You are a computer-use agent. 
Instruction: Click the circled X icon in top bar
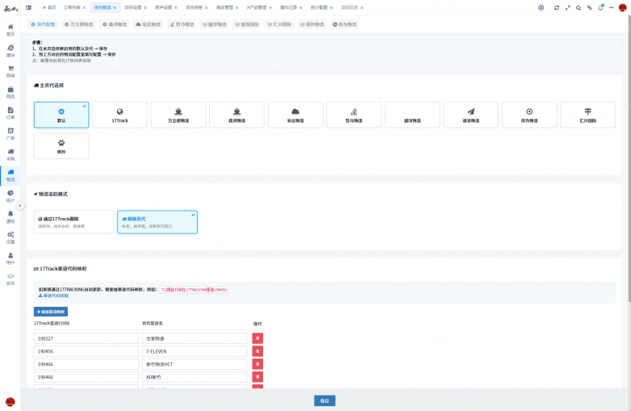click(541, 7)
